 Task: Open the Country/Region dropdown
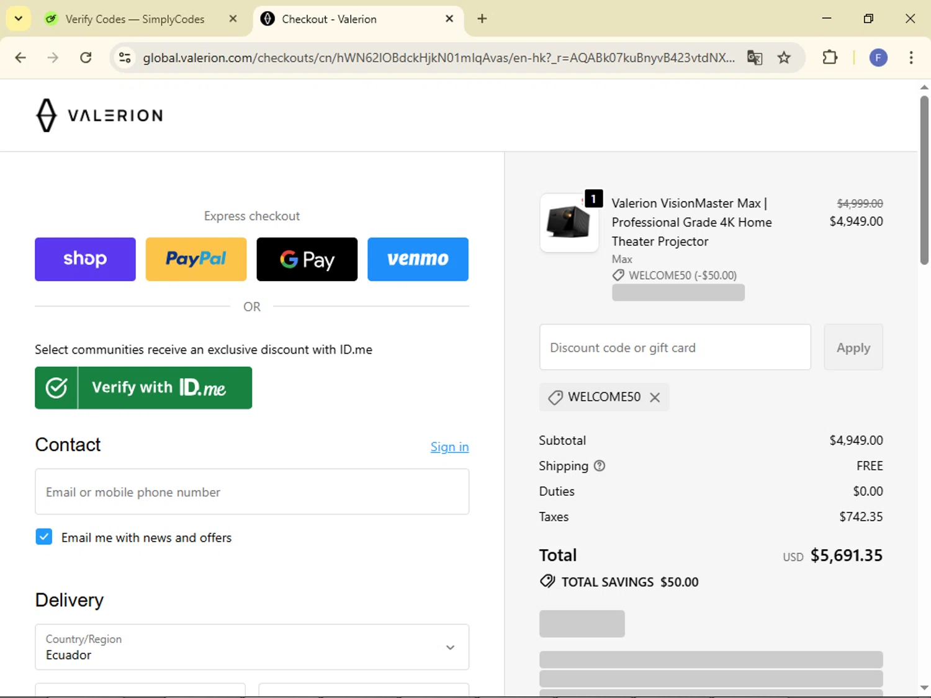[252, 647]
